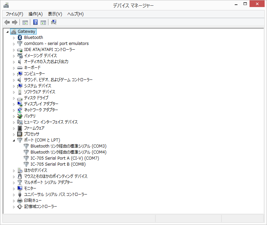Click the サウンド、ビデオ speaker icon
267x225 pixels.
coord(19,80)
